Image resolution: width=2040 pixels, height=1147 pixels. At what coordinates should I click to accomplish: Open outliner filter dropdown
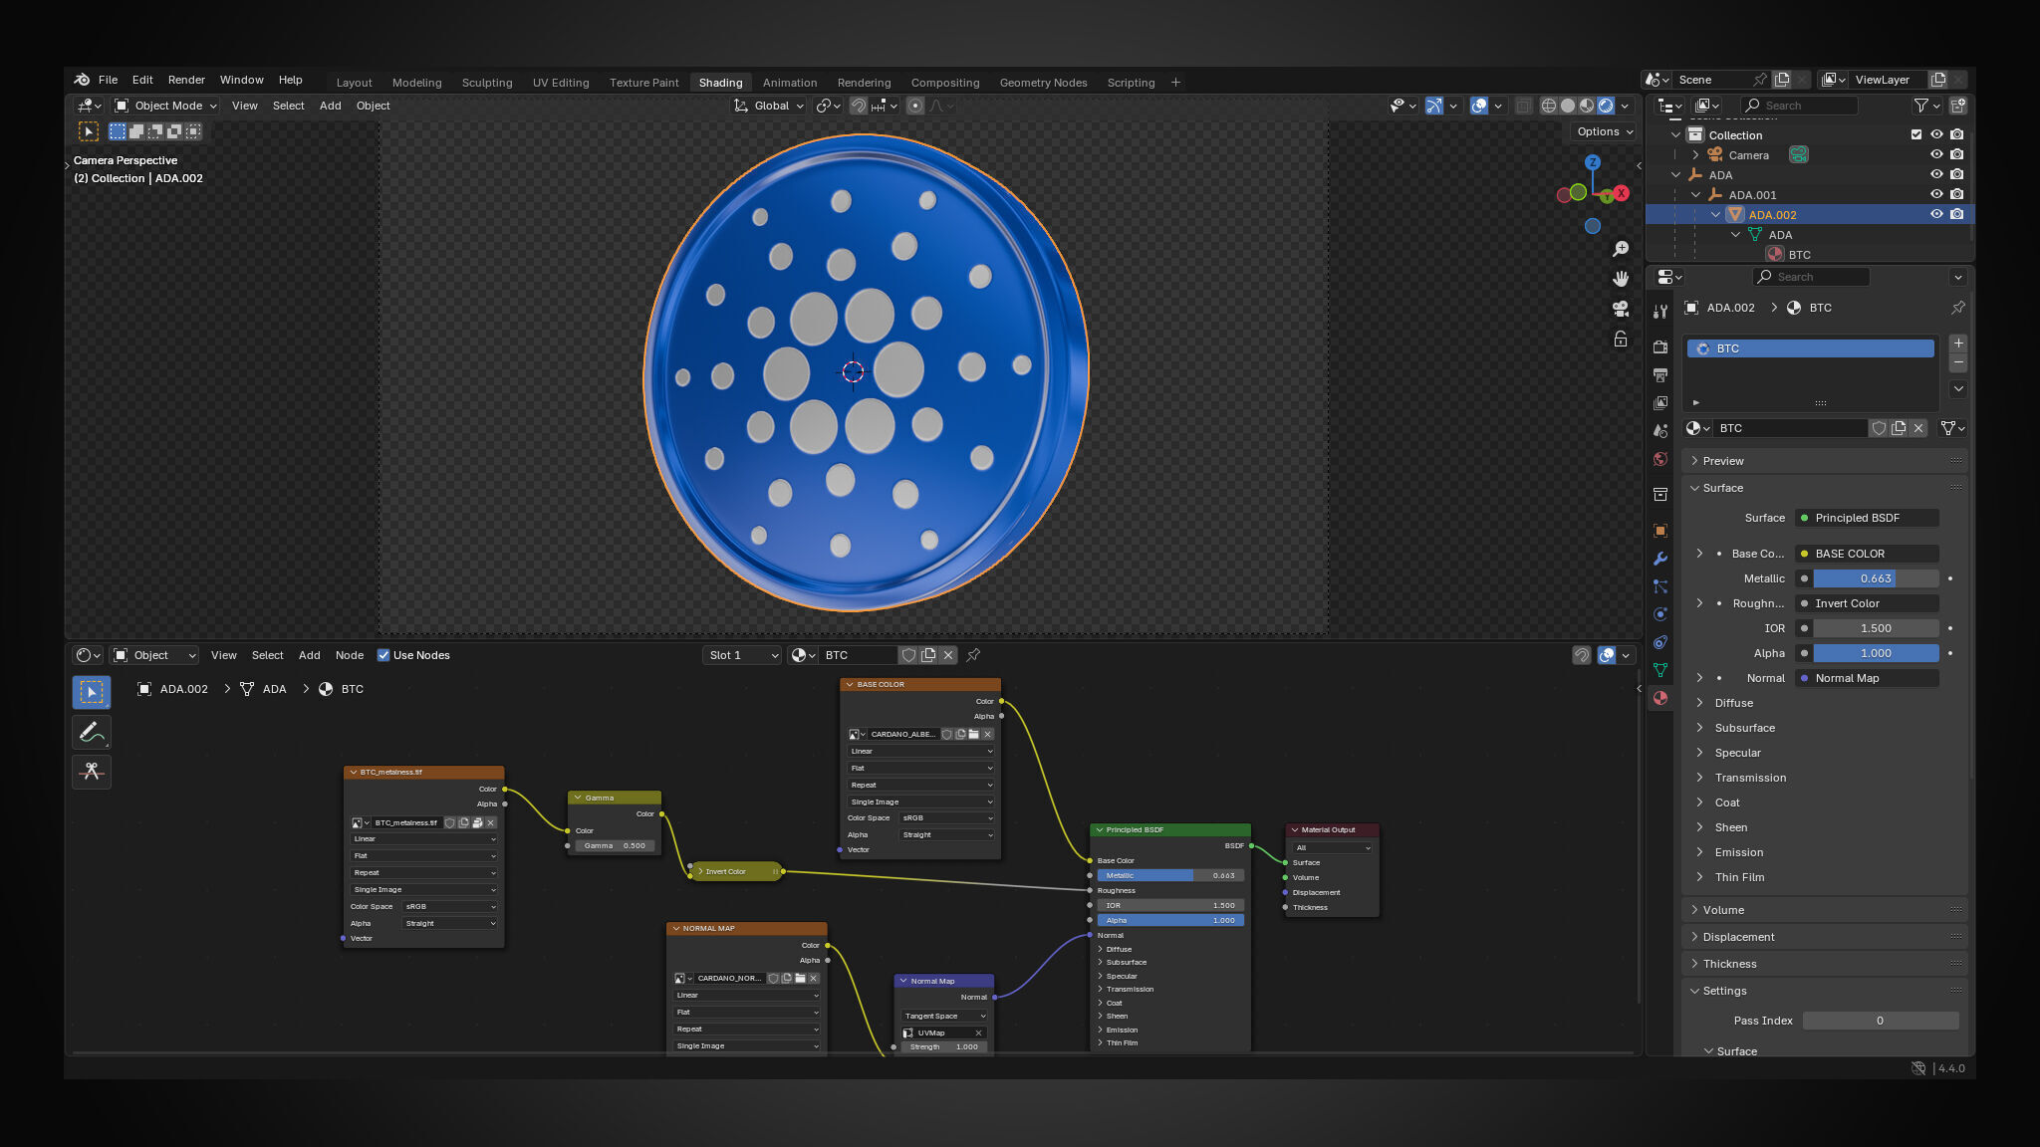click(1926, 106)
